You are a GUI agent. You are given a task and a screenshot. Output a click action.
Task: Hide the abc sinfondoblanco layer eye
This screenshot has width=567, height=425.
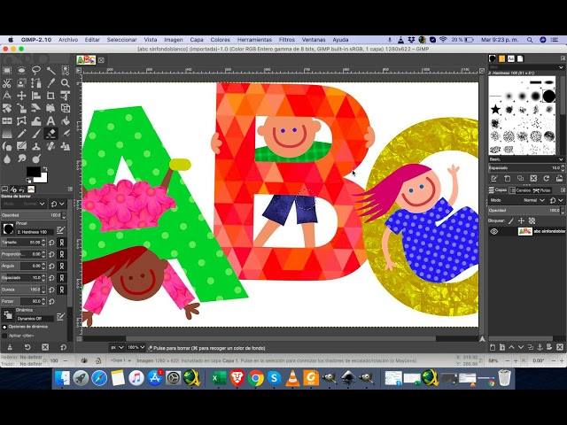(x=494, y=231)
